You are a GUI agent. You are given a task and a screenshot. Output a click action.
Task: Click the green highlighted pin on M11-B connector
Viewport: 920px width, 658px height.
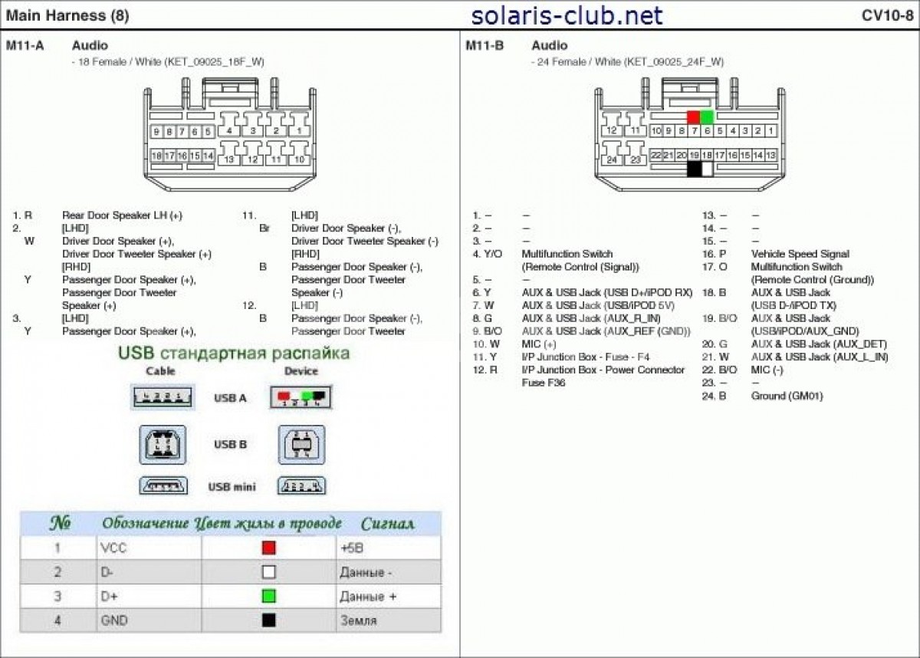707,117
